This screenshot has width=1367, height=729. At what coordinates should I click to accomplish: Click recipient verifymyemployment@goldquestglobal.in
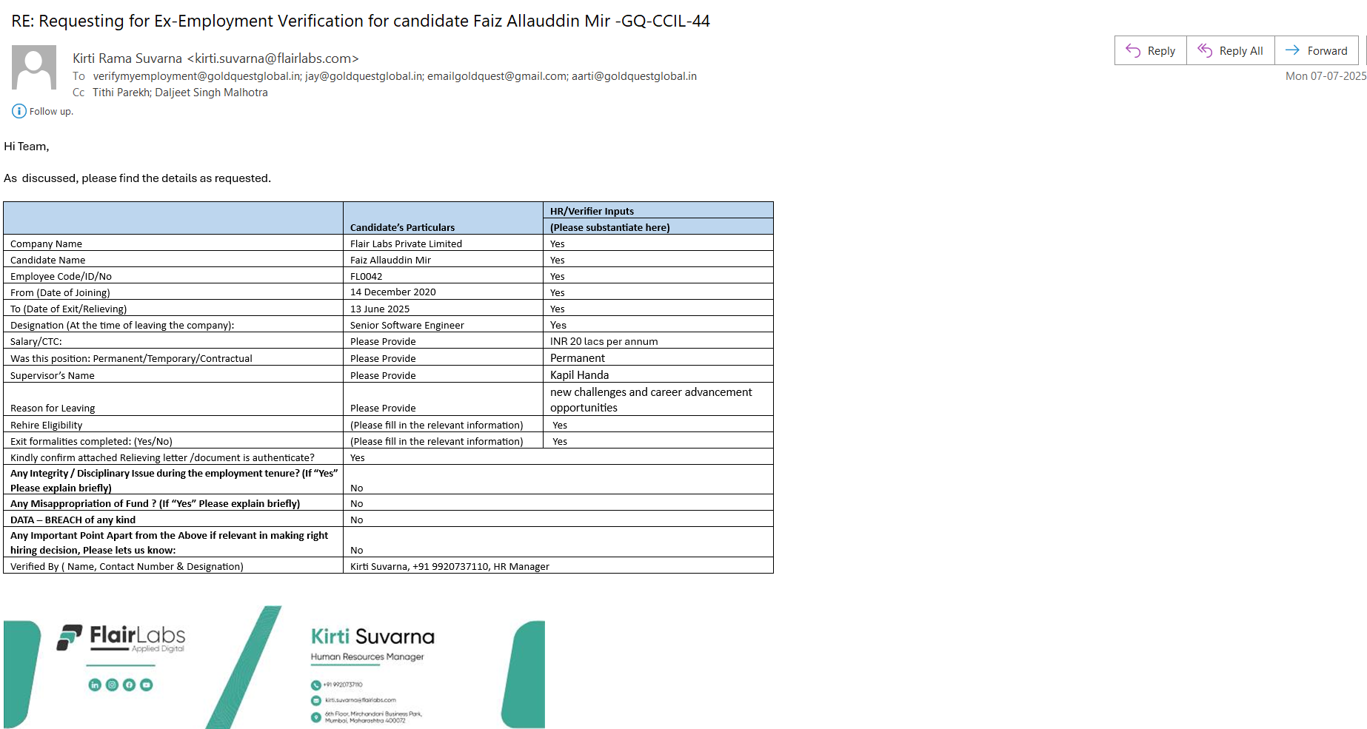[197, 76]
